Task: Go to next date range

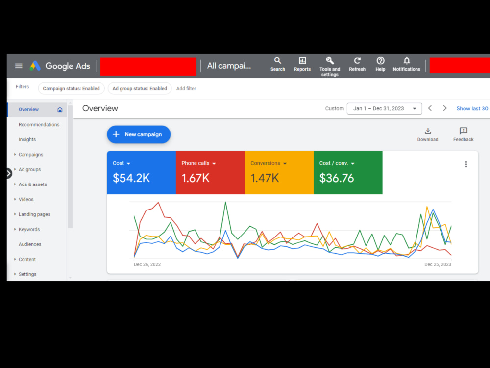Action: 445,108
